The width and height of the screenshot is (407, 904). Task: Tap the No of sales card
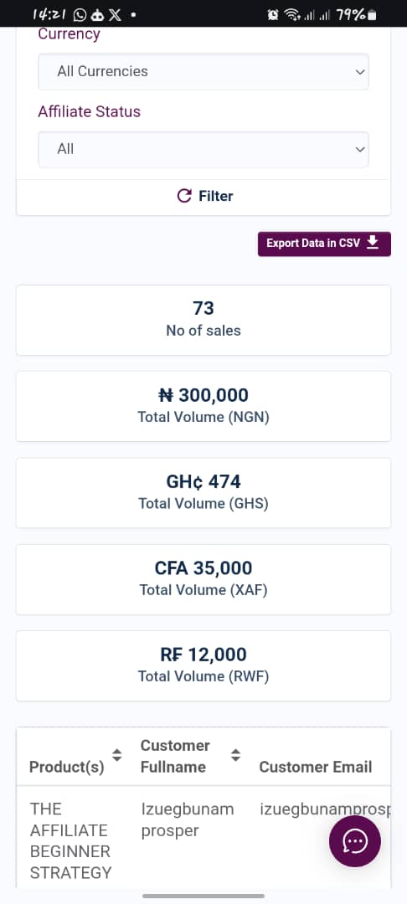point(203,320)
